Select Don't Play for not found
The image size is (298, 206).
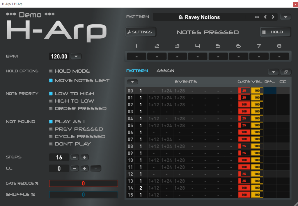pyautogui.click(x=51, y=144)
